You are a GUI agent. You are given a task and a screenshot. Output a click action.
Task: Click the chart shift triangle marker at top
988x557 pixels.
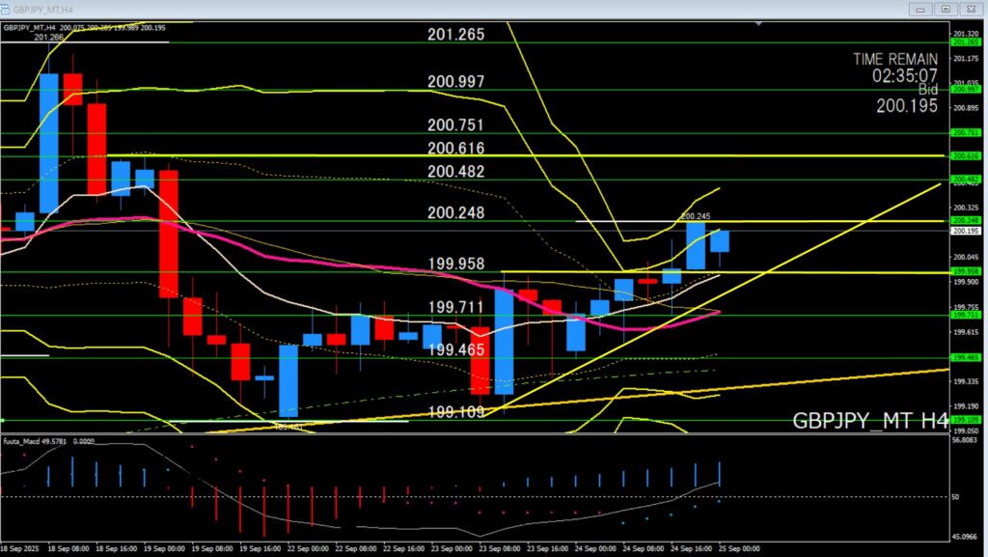[x=759, y=23]
